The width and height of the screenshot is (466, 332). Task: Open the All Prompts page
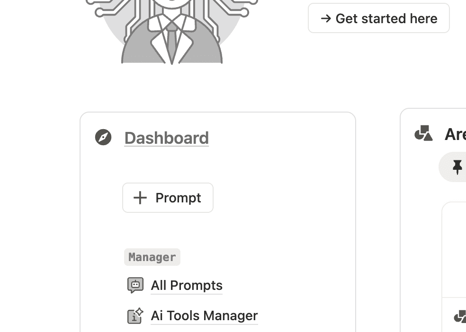pos(186,285)
